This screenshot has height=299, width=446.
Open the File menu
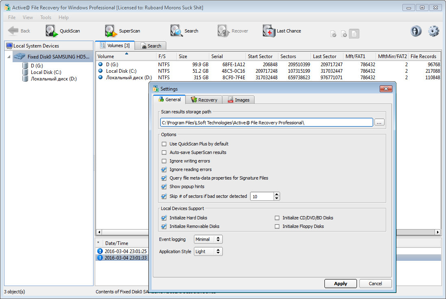12,17
